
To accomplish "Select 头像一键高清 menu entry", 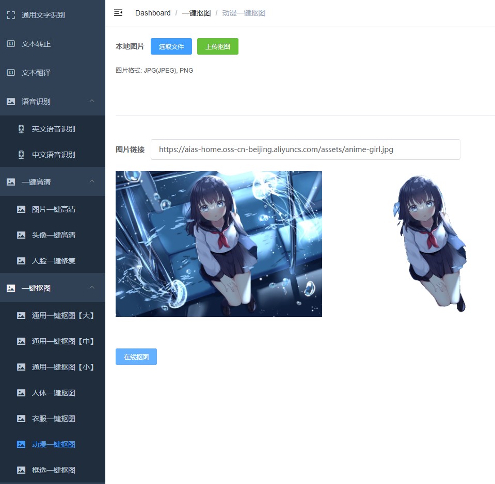I will pyautogui.click(x=53, y=235).
